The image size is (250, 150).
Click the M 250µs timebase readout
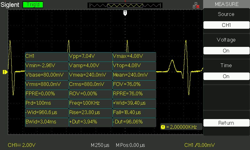[100, 145]
